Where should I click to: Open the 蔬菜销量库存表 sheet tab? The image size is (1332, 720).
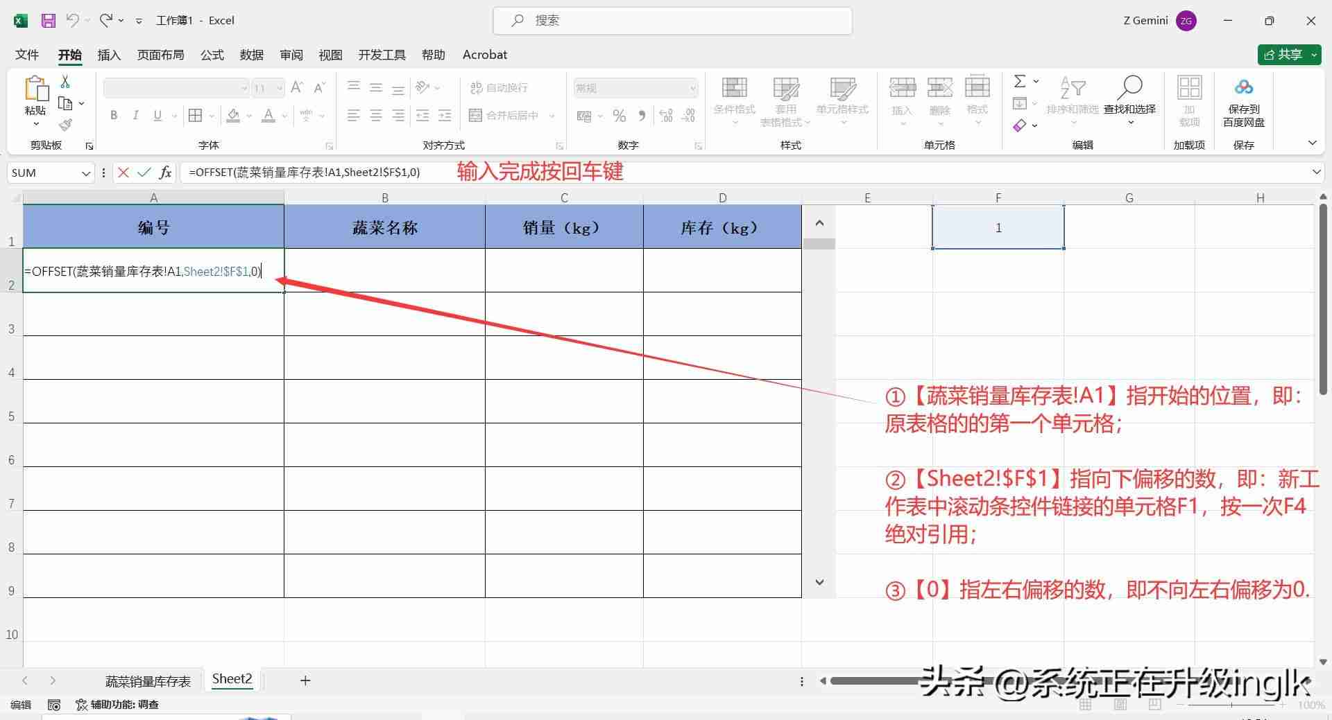click(147, 681)
